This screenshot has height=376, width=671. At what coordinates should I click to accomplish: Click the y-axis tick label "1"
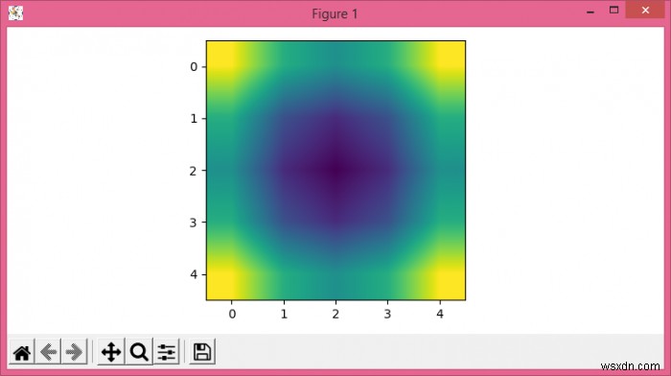pyautogui.click(x=194, y=119)
